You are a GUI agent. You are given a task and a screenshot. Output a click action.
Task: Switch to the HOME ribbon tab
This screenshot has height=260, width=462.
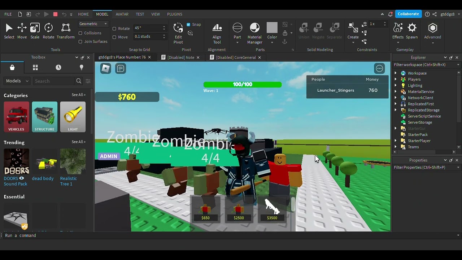pos(83,14)
